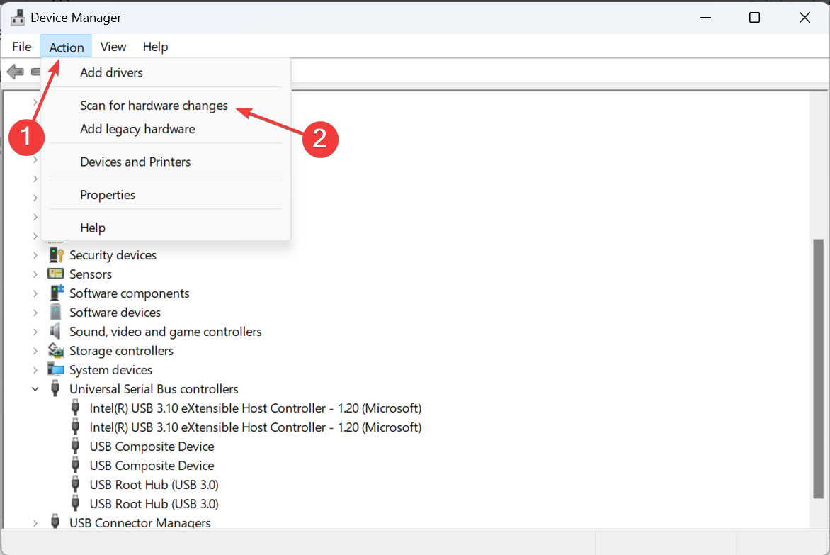Click the second Intel USB 3.10 Host Controller icon
Screen dimensions: 830x555
75,427
